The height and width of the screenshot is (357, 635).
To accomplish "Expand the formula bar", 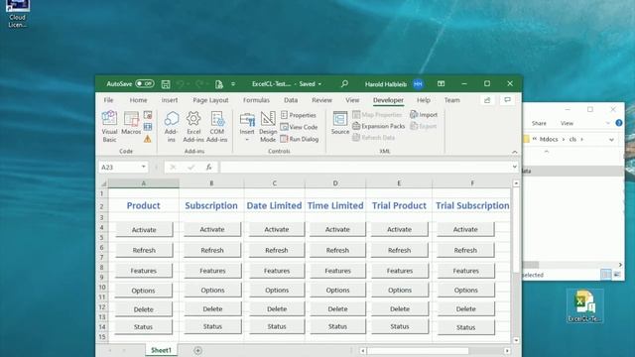I will (x=514, y=167).
